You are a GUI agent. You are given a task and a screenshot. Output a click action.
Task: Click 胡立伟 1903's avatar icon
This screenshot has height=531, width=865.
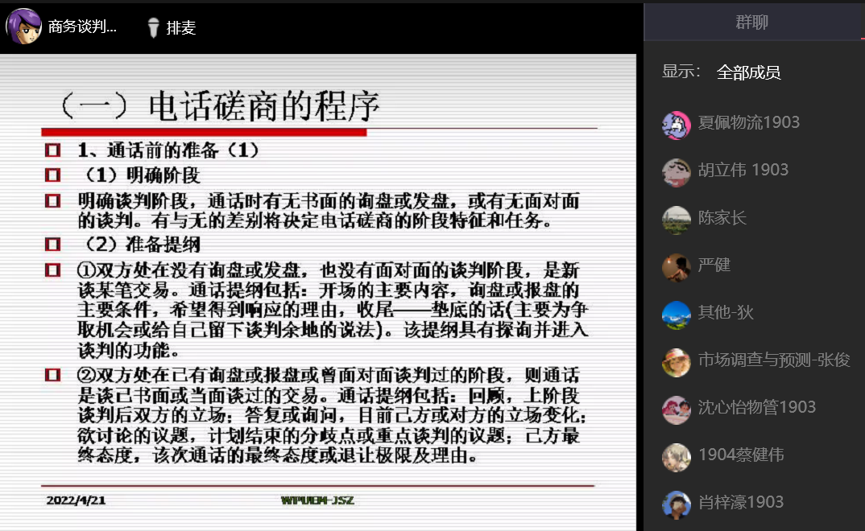click(x=676, y=172)
